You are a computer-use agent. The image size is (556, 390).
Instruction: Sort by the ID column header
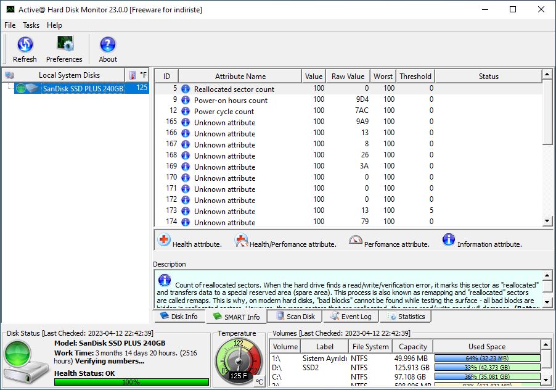coord(166,77)
